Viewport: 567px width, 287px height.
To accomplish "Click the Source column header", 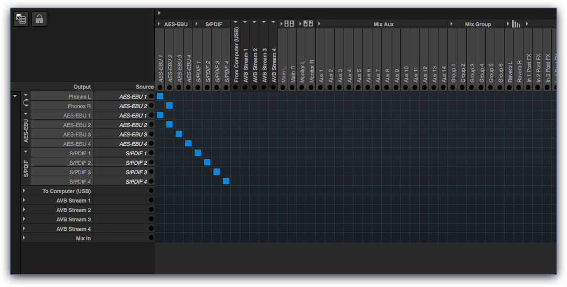I will [144, 87].
